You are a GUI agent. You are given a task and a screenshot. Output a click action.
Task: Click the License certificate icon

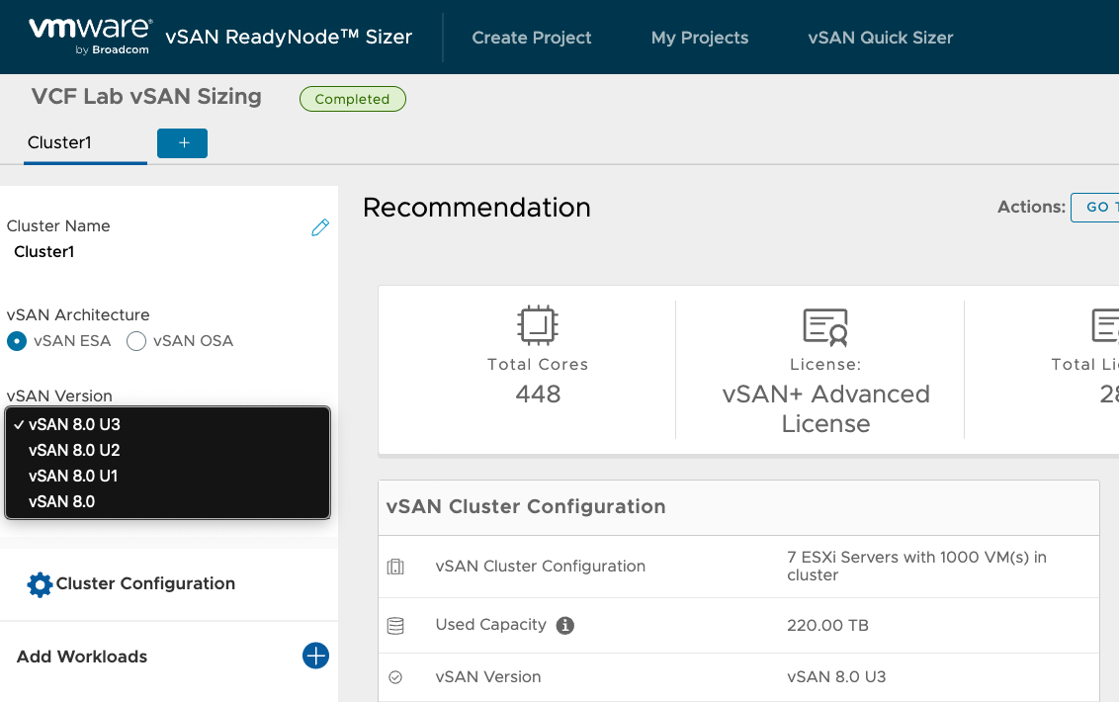pyautogui.click(x=825, y=325)
